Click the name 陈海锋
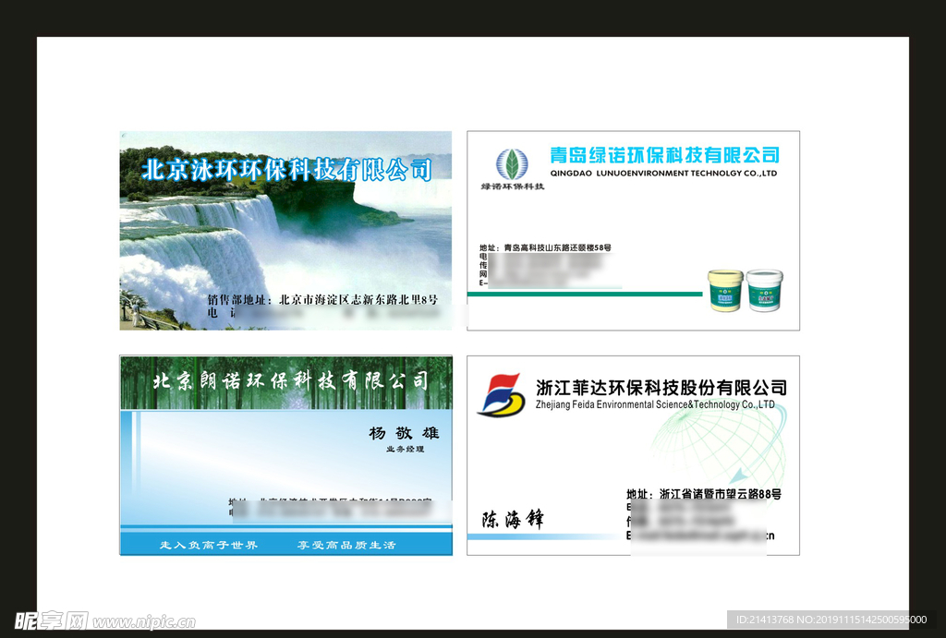Viewport: 946px width, 638px height. tap(513, 519)
